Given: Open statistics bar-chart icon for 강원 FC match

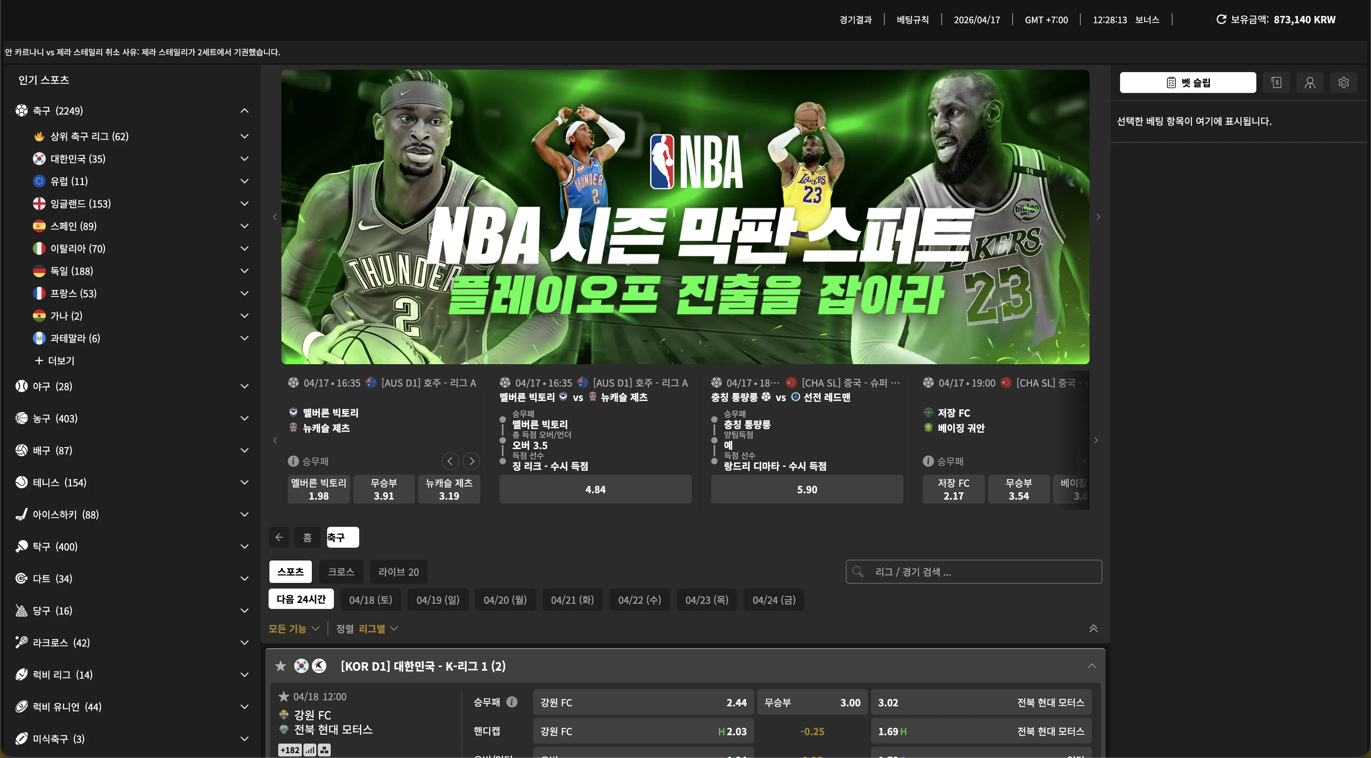Looking at the screenshot, I should [310, 750].
